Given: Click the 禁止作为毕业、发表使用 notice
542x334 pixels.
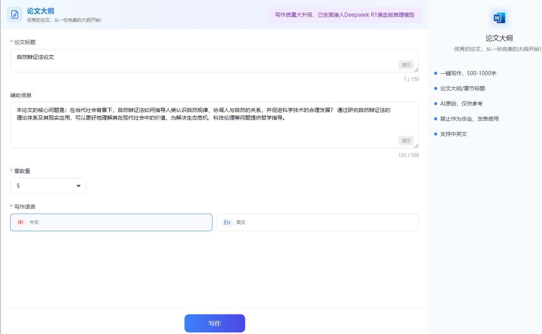Looking at the screenshot, I should point(469,119).
